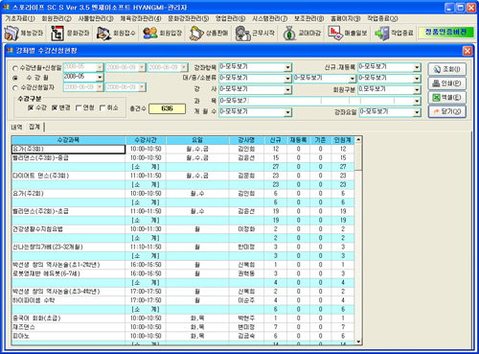Switch to the 내역 details tab

(x=16, y=127)
